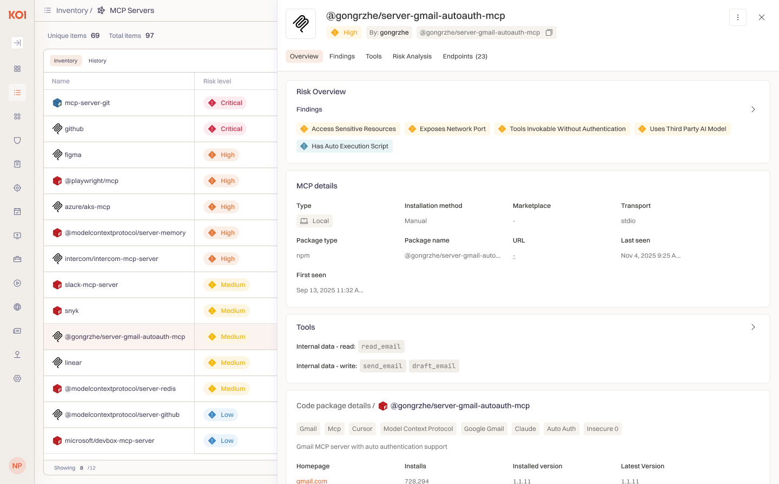Switch to the Risk Analysis tab
The width and height of the screenshot is (779, 484).
412,56
